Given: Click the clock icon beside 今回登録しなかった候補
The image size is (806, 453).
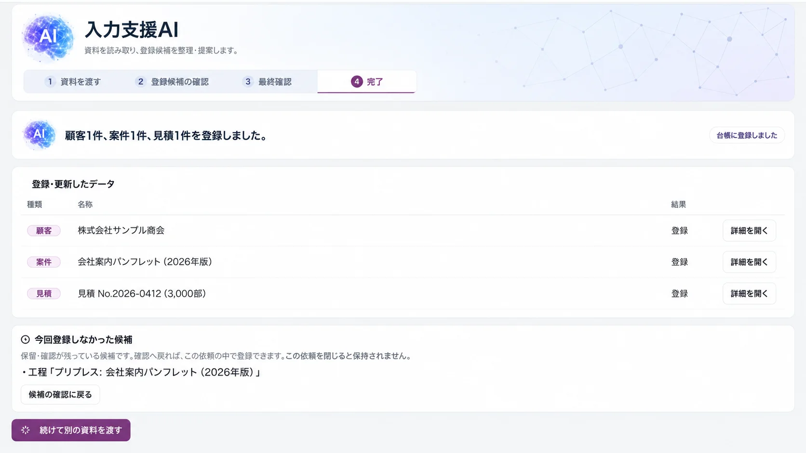Looking at the screenshot, I should pyautogui.click(x=26, y=339).
